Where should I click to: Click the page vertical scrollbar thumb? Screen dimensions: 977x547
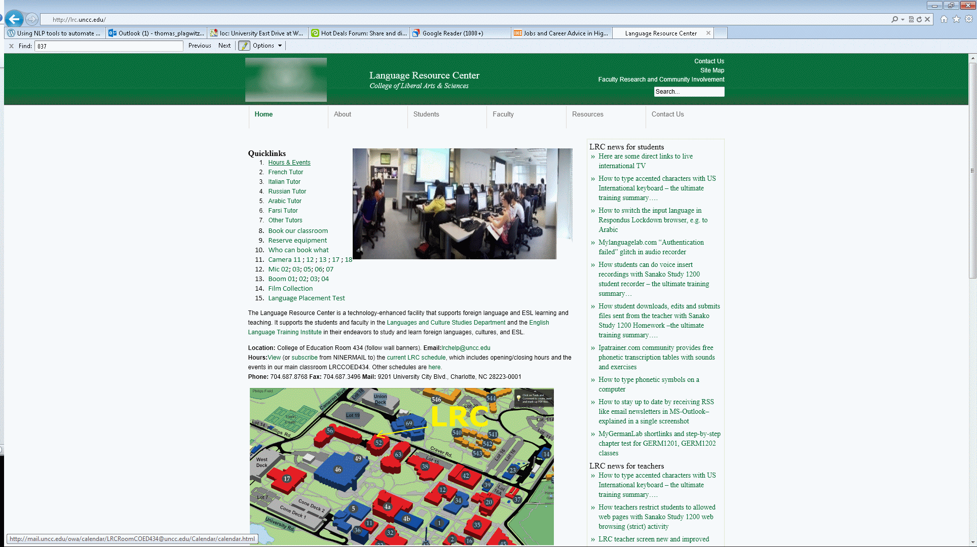(972, 170)
